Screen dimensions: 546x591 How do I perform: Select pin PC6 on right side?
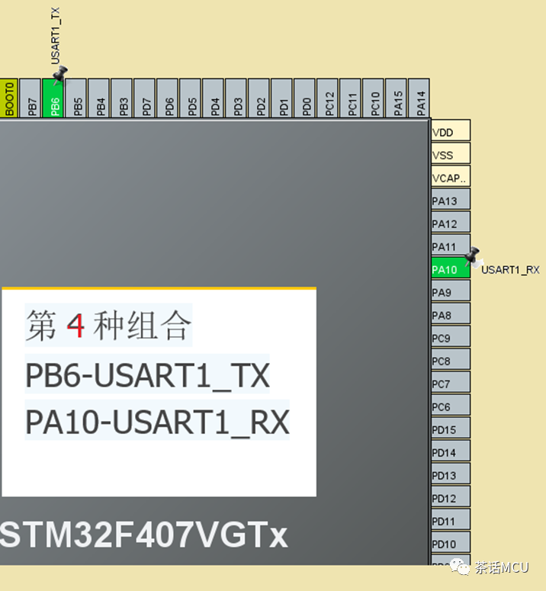tap(451, 405)
